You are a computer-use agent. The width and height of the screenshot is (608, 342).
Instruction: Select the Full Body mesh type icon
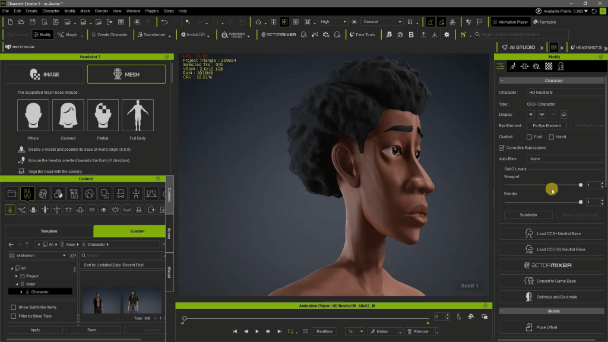138,115
